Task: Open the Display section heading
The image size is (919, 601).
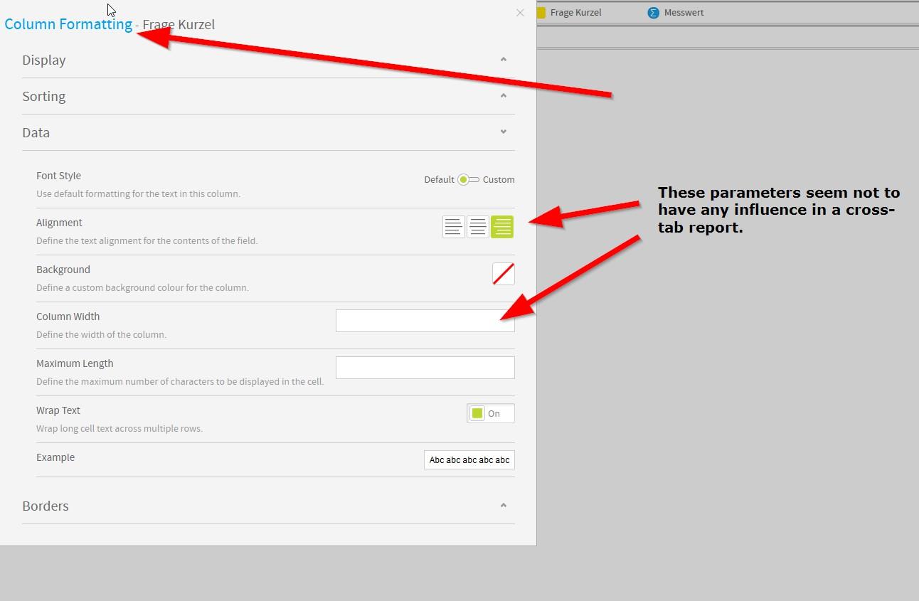Action: tap(44, 60)
